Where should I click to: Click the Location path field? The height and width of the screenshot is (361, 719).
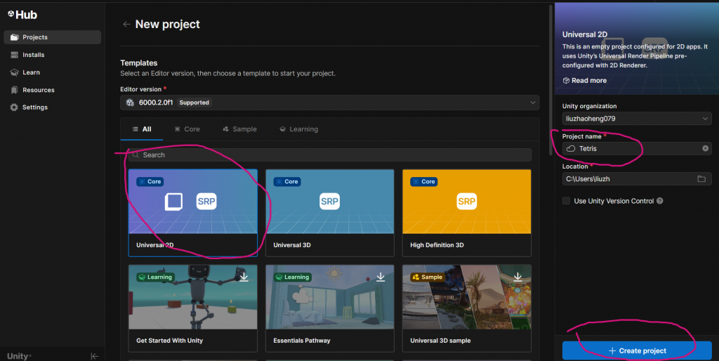point(637,179)
